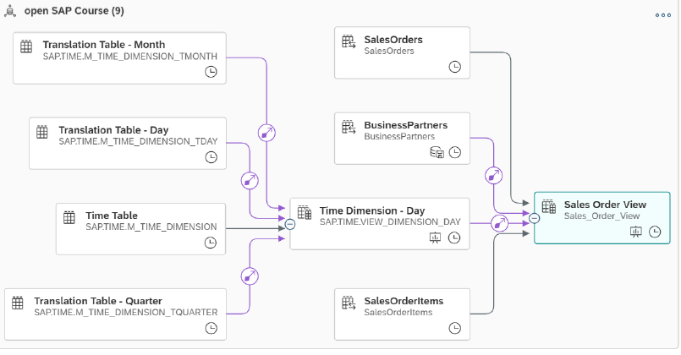Screen dimensions: 681x355
Task: Collapse the sources of Sales Order View
Action: coord(534,218)
